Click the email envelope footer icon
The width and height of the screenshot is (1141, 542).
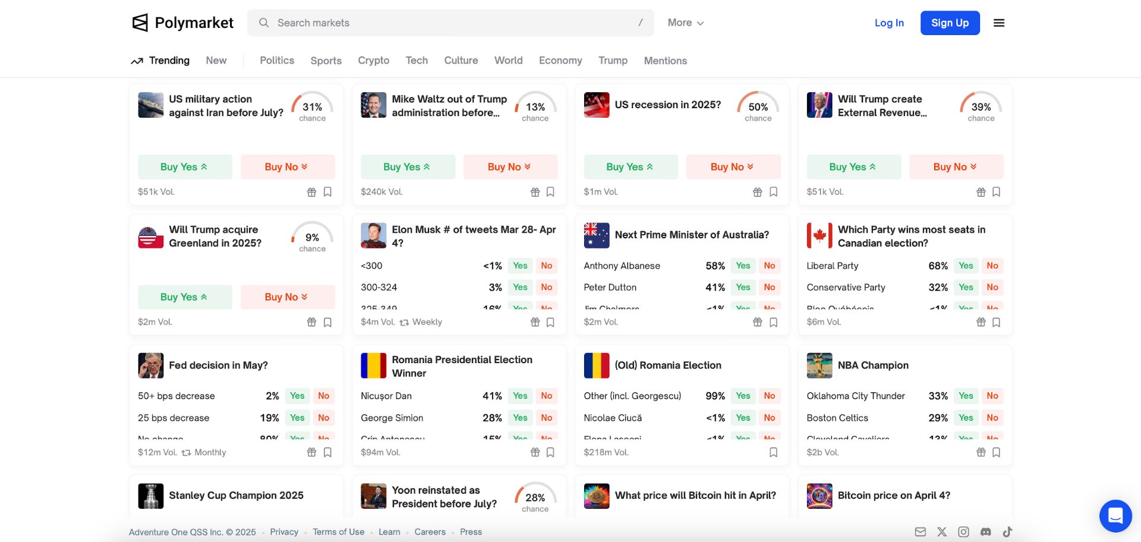[920, 532]
